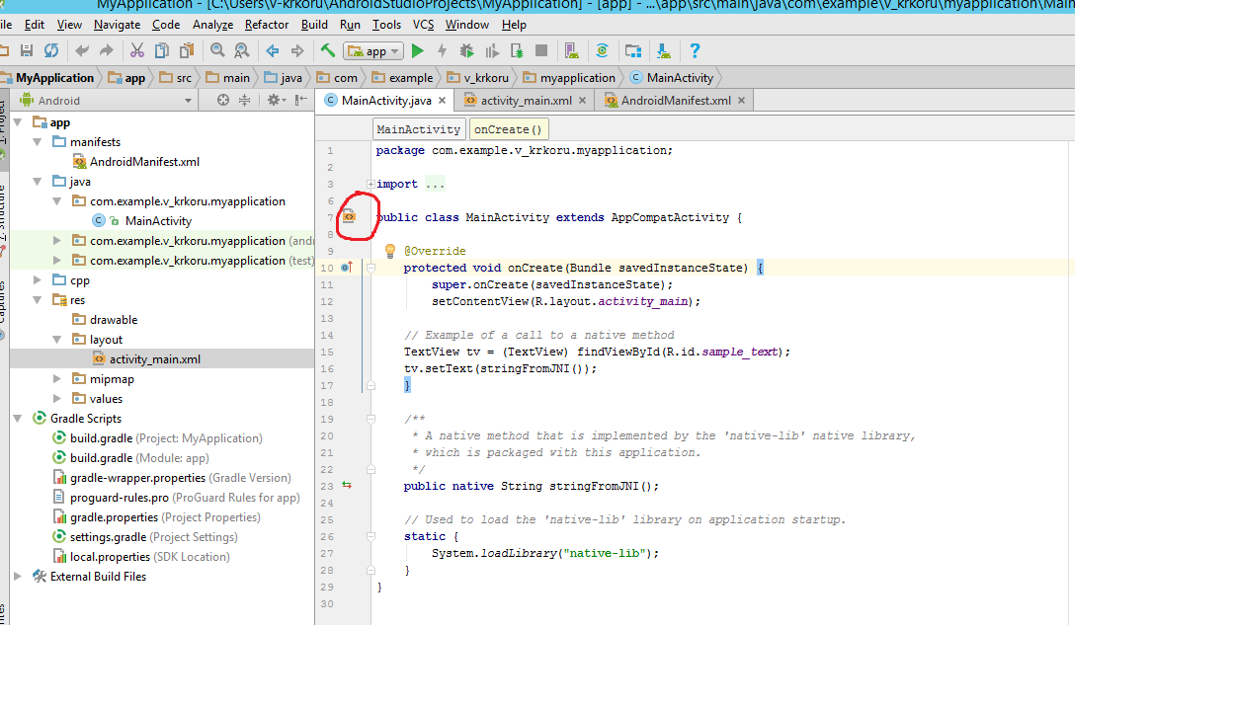
Task: Click the Find magnifier icon
Action: (217, 50)
